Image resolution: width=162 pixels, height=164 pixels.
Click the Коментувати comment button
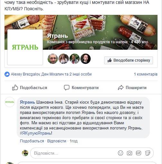pos(81,87)
